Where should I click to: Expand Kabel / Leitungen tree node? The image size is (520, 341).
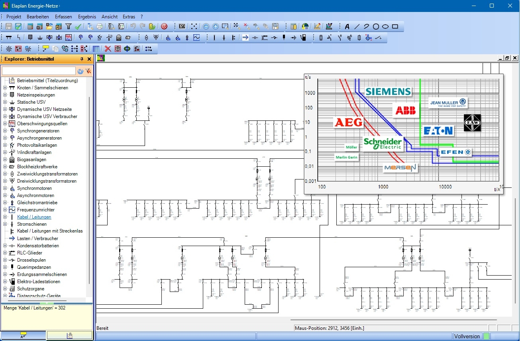coord(5,217)
